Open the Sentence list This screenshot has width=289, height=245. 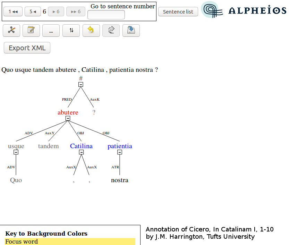tap(178, 12)
